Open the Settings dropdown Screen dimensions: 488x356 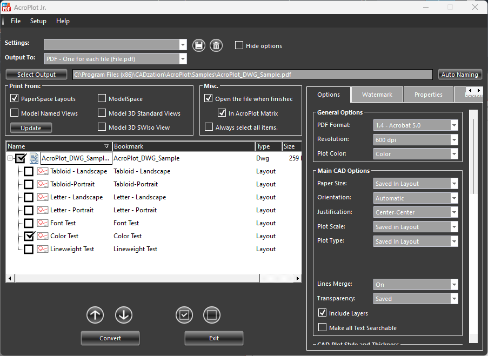click(x=183, y=45)
